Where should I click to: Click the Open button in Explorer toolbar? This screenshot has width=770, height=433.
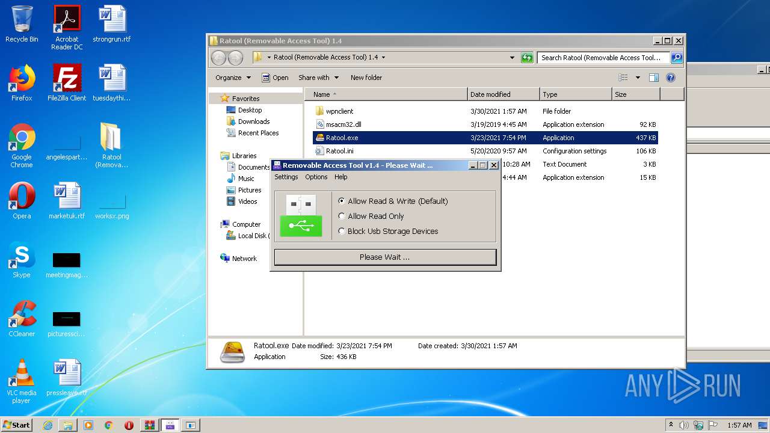(x=275, y=78)
